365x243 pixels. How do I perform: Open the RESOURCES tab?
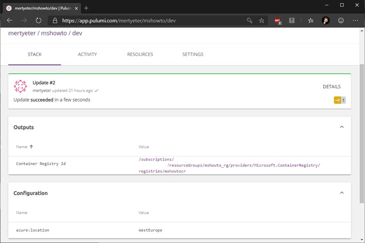coord(140,54)
